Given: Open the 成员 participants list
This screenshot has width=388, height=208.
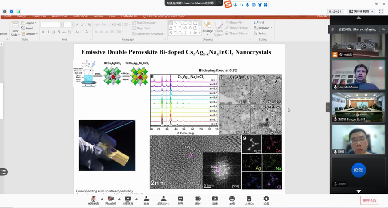Looking at the screenshot, I should coord(164,199).
